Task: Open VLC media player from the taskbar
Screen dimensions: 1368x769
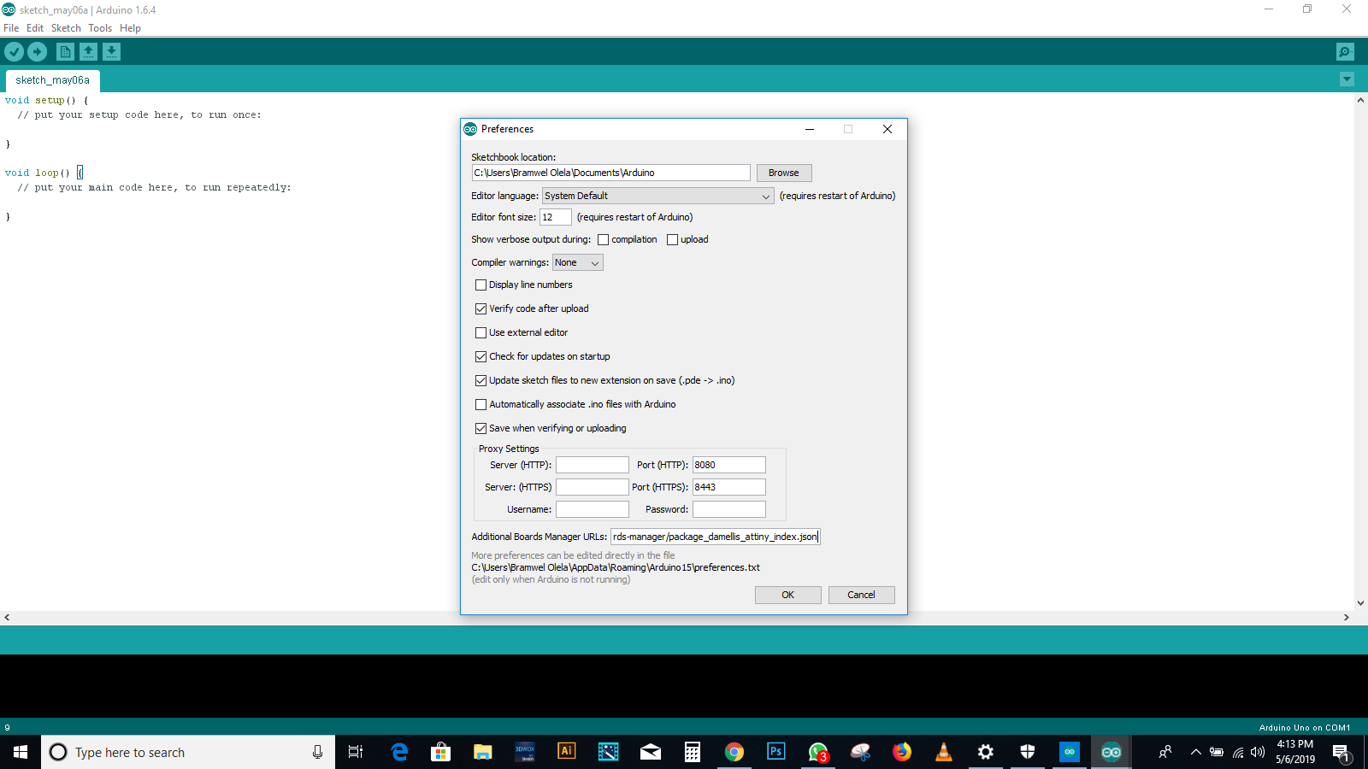Action: tap(944, 752)
